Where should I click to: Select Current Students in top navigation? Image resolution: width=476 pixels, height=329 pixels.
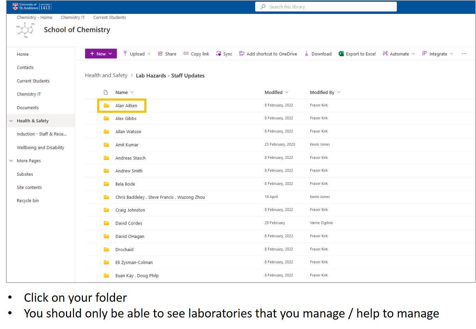coord(109,17)
